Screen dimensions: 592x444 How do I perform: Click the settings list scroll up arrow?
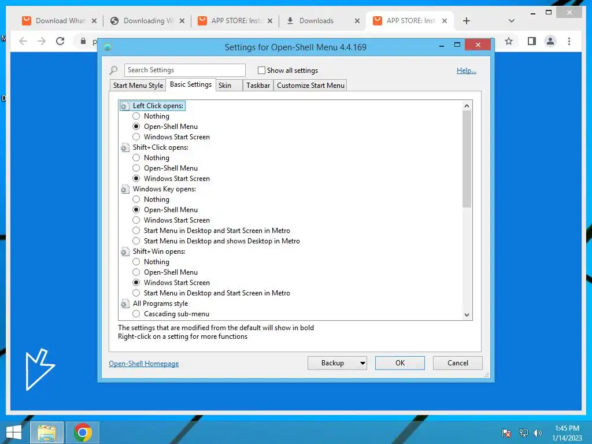click(x=467, y=106)
